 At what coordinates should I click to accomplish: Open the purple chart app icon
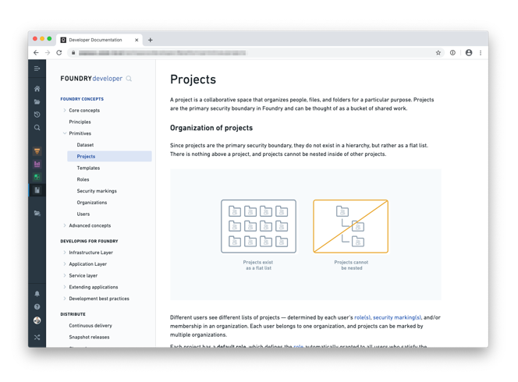pos(37,164)
